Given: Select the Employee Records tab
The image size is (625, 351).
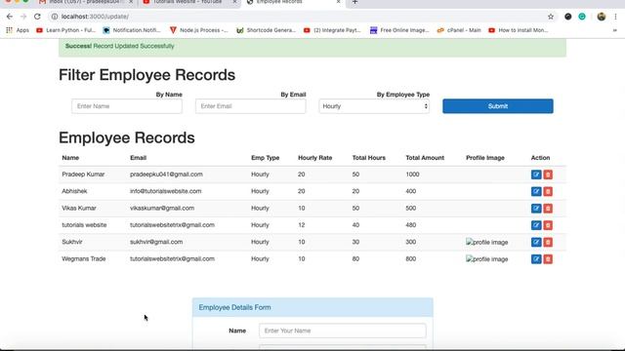Looking at the screenshot, I should pos(293,2).
